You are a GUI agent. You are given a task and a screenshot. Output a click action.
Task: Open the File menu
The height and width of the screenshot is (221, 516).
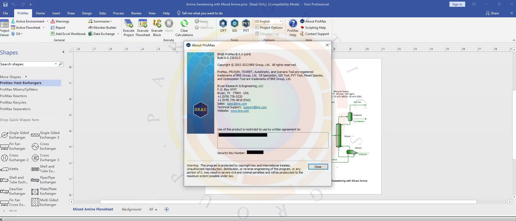(x=5, y=13)
